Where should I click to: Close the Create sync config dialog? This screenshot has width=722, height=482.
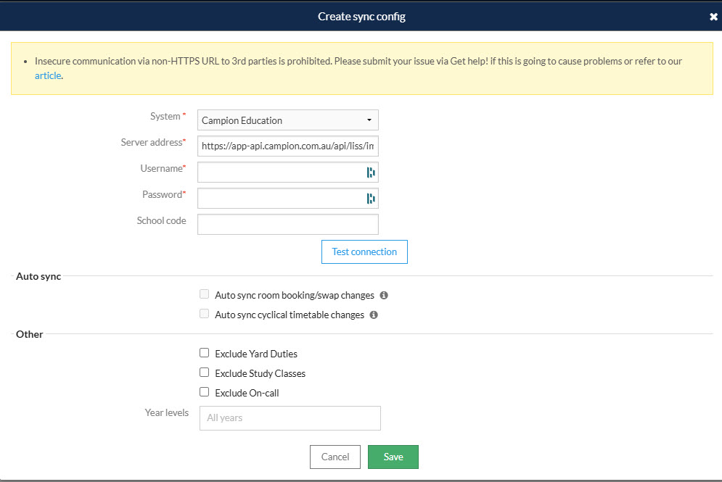(x=713, y=17)
